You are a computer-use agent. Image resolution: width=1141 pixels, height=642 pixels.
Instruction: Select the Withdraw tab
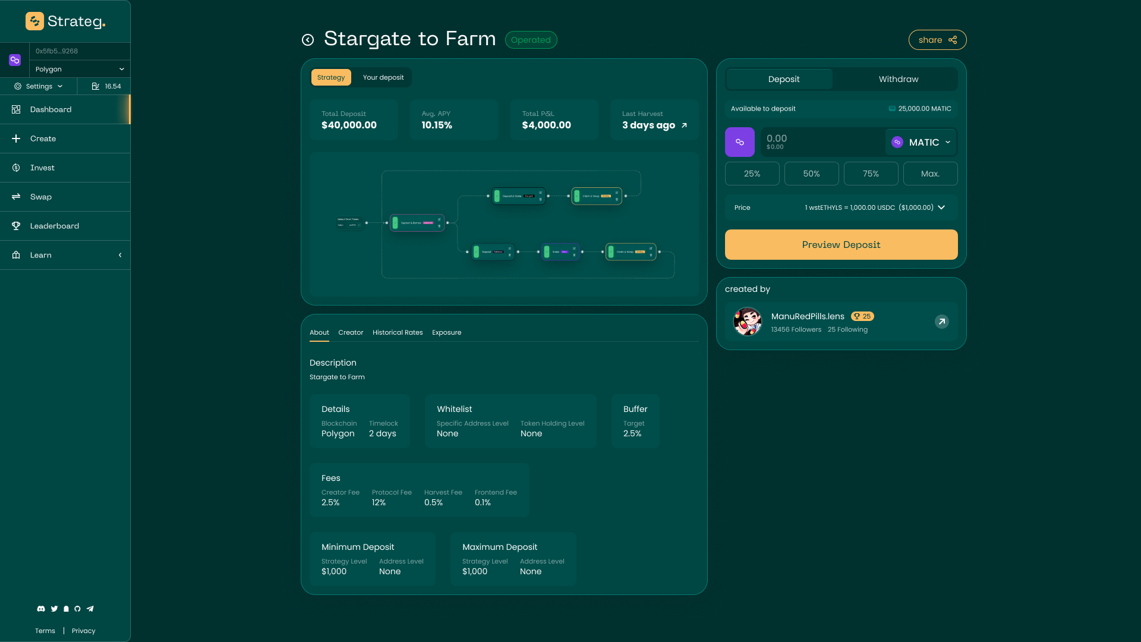pos(899,79)
